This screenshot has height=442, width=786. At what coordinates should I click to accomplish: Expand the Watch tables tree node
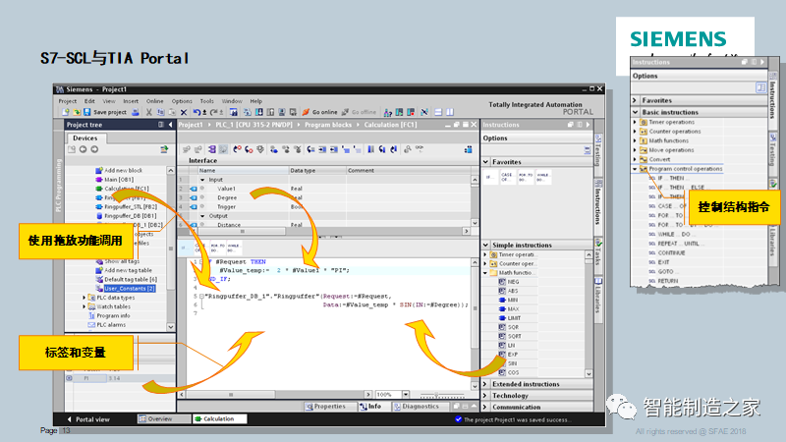[84, 306]
